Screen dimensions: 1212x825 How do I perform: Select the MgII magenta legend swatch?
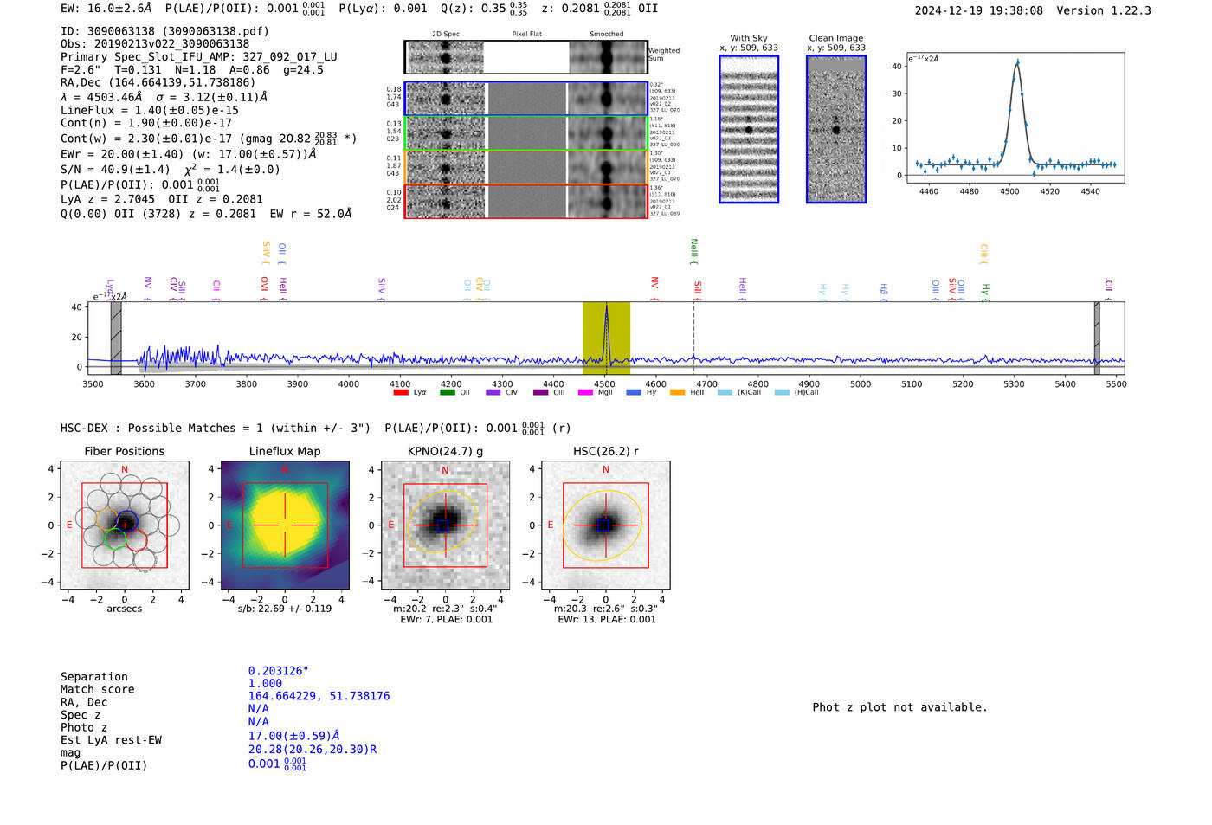point(585,392)
